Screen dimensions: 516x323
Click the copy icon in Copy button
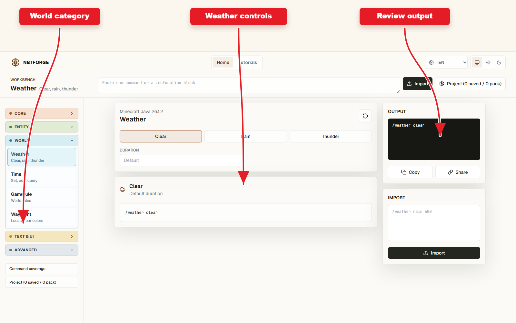point(403,172)
